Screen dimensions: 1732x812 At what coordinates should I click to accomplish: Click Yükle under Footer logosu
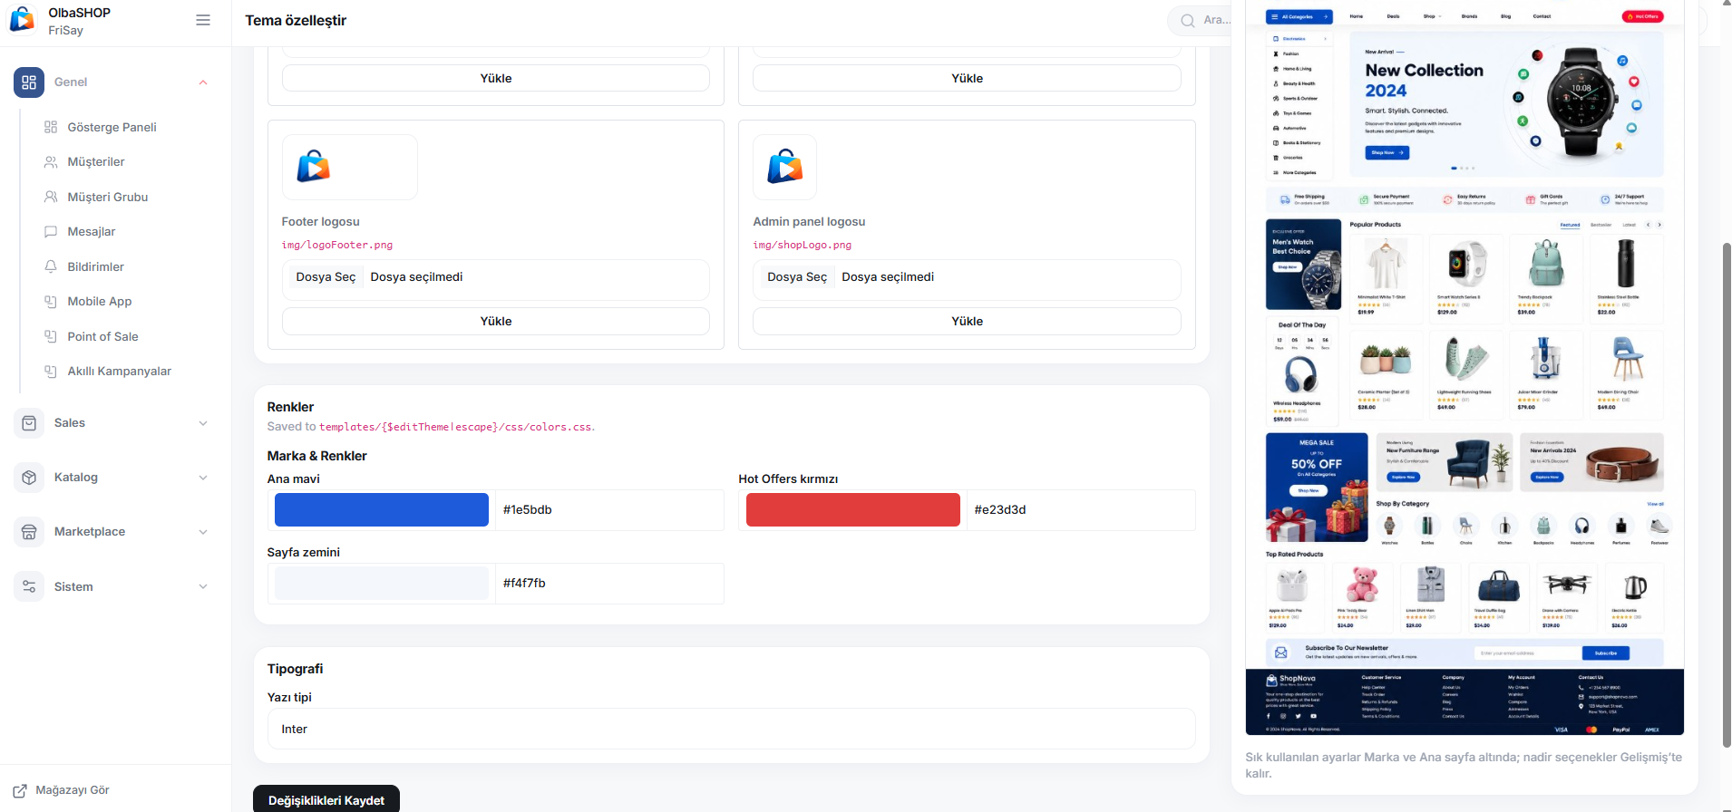496,322
